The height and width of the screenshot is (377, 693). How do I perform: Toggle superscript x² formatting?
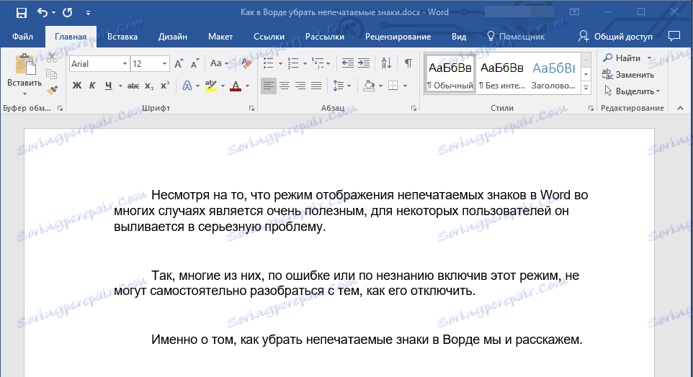pos(165,86)
